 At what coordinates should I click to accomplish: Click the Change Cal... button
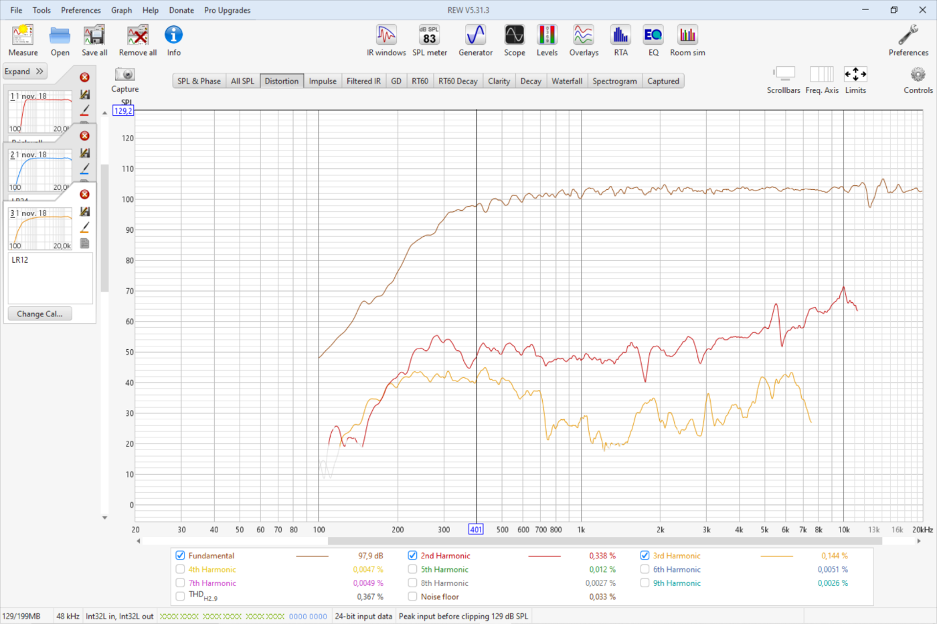pyautogui.click(x=39, y=314)
